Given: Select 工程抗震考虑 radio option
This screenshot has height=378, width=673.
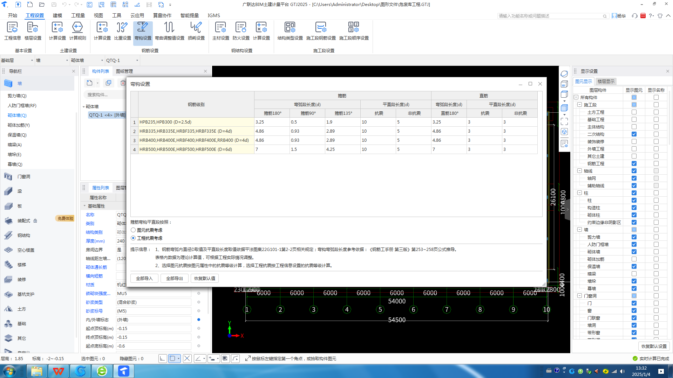Looking at the screenshot, I should click(133, 238).
